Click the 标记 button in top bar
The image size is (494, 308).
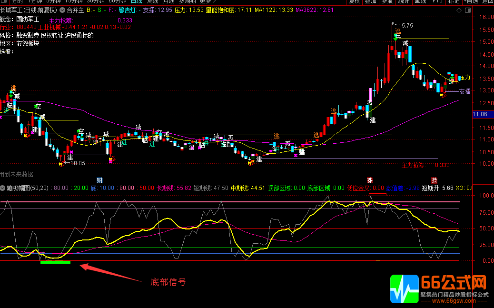454,1
